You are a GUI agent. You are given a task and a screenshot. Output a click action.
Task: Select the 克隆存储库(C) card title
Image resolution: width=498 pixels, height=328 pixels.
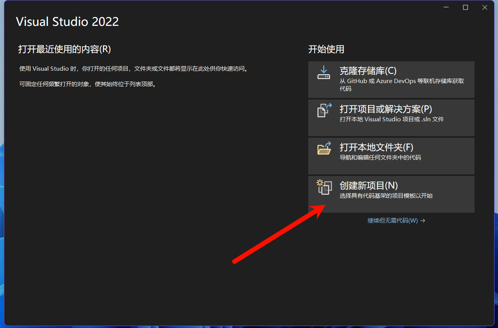(368, 71)
